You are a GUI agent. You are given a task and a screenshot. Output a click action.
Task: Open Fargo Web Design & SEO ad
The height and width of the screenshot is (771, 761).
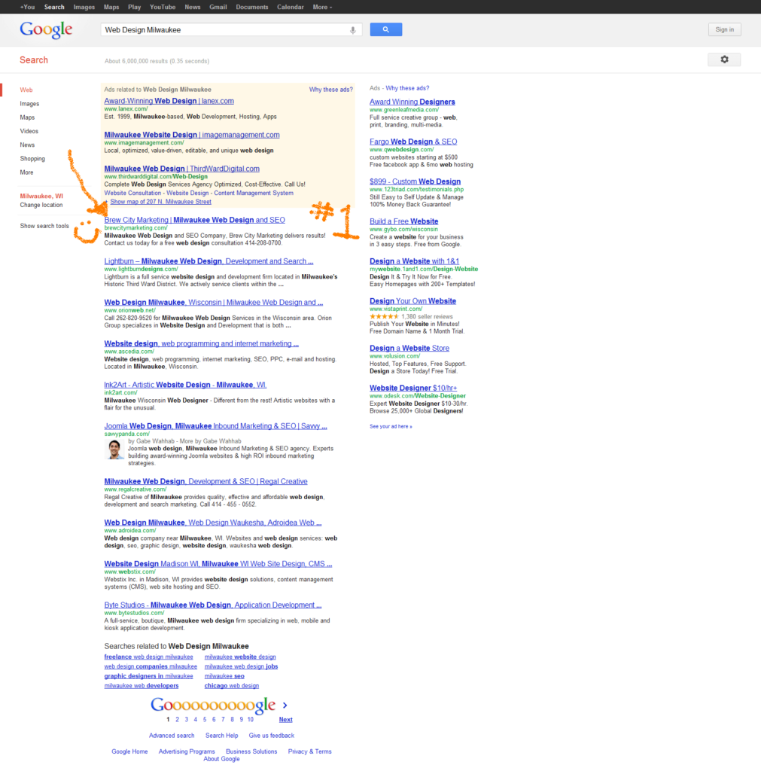tap(413, 142)
